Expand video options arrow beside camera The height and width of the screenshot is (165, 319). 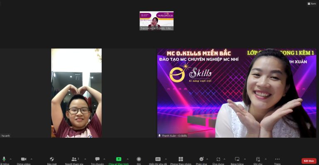pos(31,159)
